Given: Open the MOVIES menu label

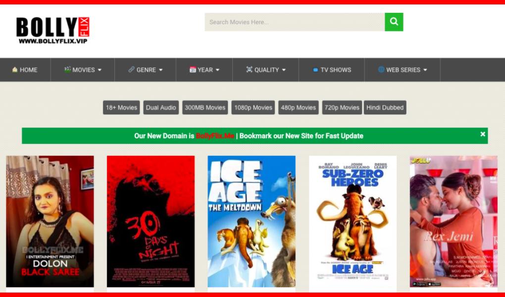Looking at the screenshot, I should pyautogui.click(x=83, y=70).
